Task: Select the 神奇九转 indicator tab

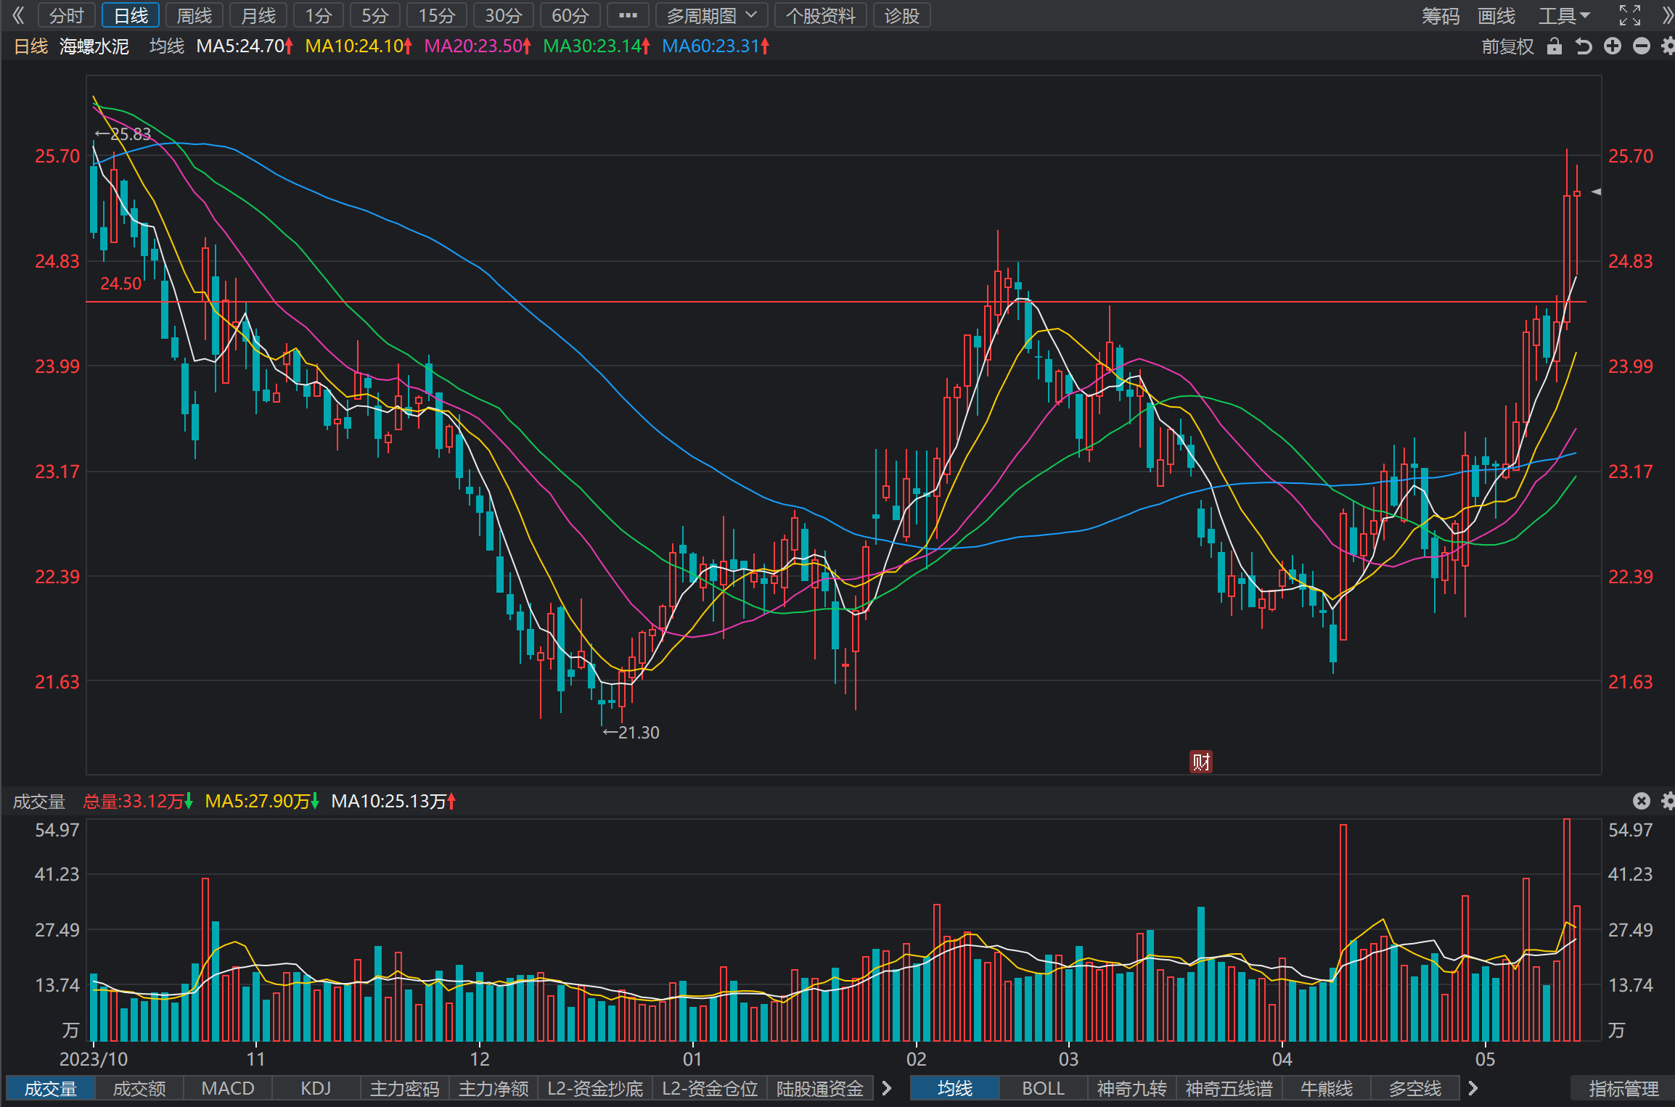Action: coord(1132,1088)
